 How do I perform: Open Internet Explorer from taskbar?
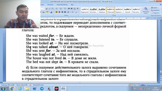[20, 89]
